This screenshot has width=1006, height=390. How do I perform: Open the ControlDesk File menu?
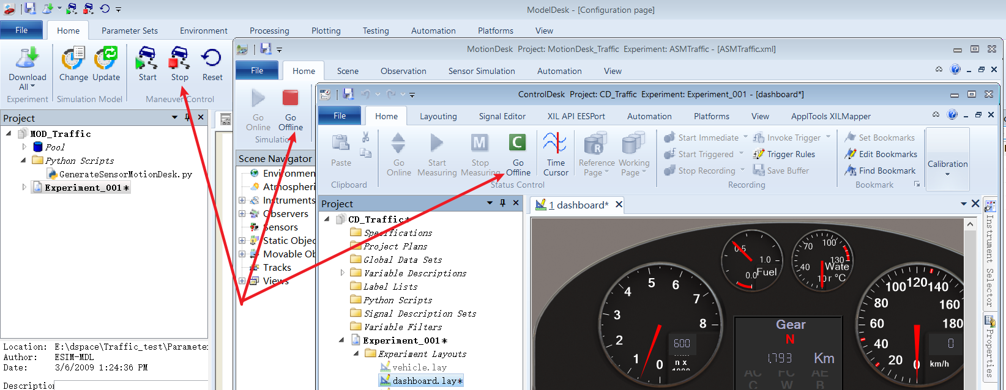(x=340, y=116)
